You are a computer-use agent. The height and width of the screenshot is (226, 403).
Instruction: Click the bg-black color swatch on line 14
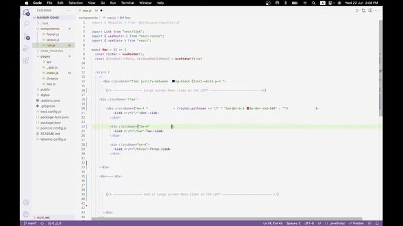(x=173, y=81)
